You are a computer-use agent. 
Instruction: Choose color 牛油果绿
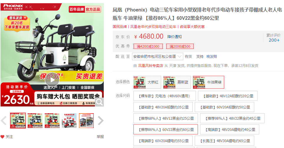point(209,82)
